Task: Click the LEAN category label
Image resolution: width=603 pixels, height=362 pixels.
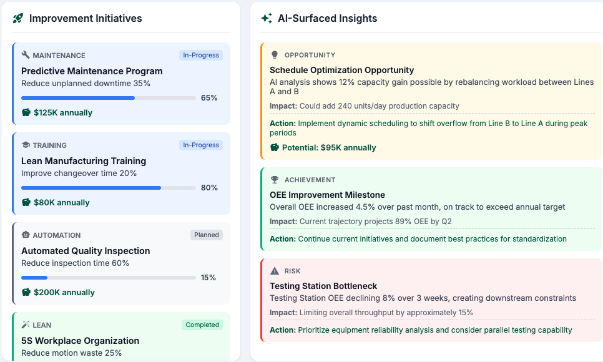Action: pyautogui.click(x=42, y=325)
